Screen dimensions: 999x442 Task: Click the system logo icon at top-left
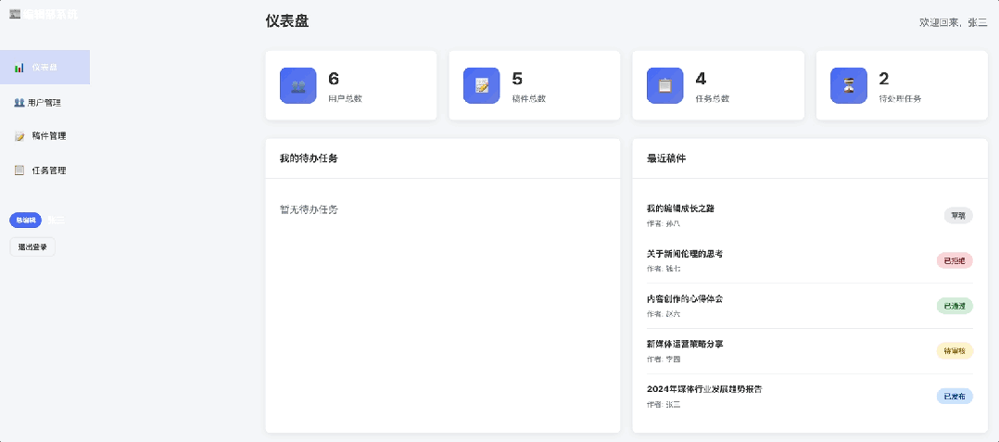[x=14, y=15]
